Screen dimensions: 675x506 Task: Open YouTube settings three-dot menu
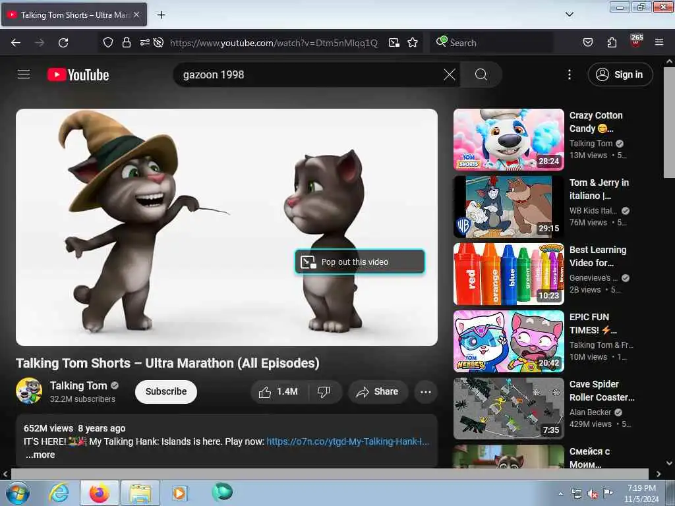(x=569, y=74)
